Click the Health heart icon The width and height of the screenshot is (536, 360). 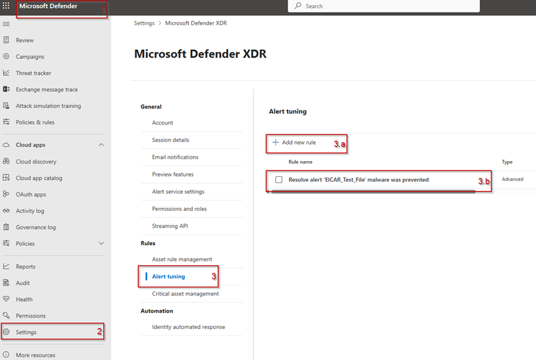click(x=6, y=299)
